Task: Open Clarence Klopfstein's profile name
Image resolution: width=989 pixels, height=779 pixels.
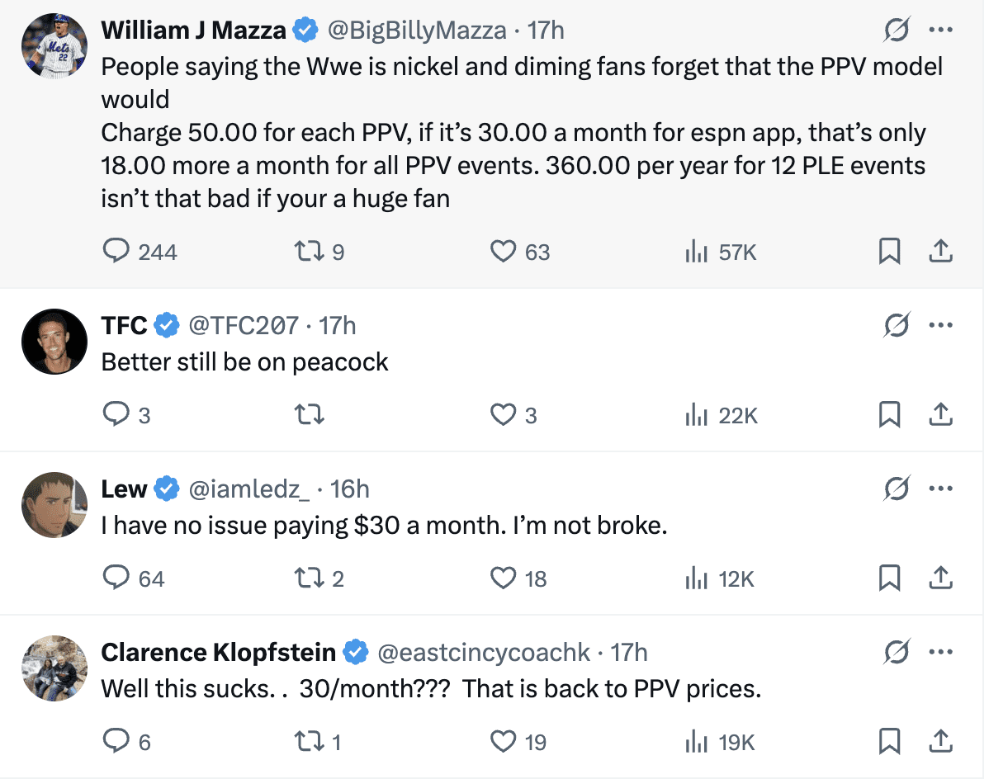Action: tap(218, 653)
